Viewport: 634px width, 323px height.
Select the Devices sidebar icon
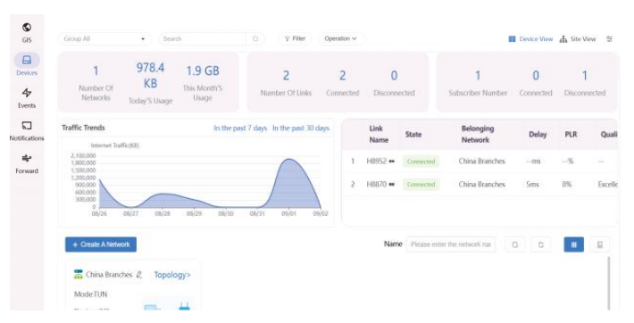pos(27,60)
